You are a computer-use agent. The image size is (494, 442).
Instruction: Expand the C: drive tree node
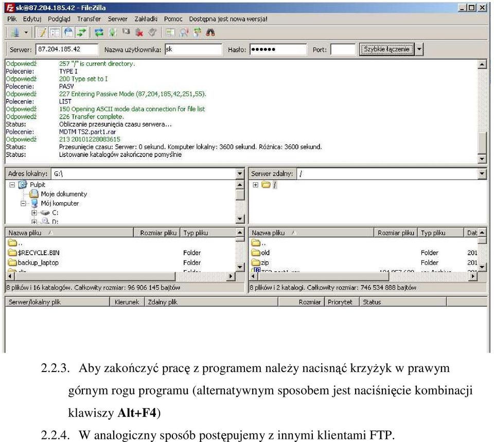(x=34, y=213)
